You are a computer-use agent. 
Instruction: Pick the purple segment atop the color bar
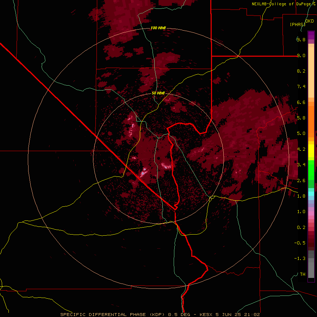[x=311, y=35]
